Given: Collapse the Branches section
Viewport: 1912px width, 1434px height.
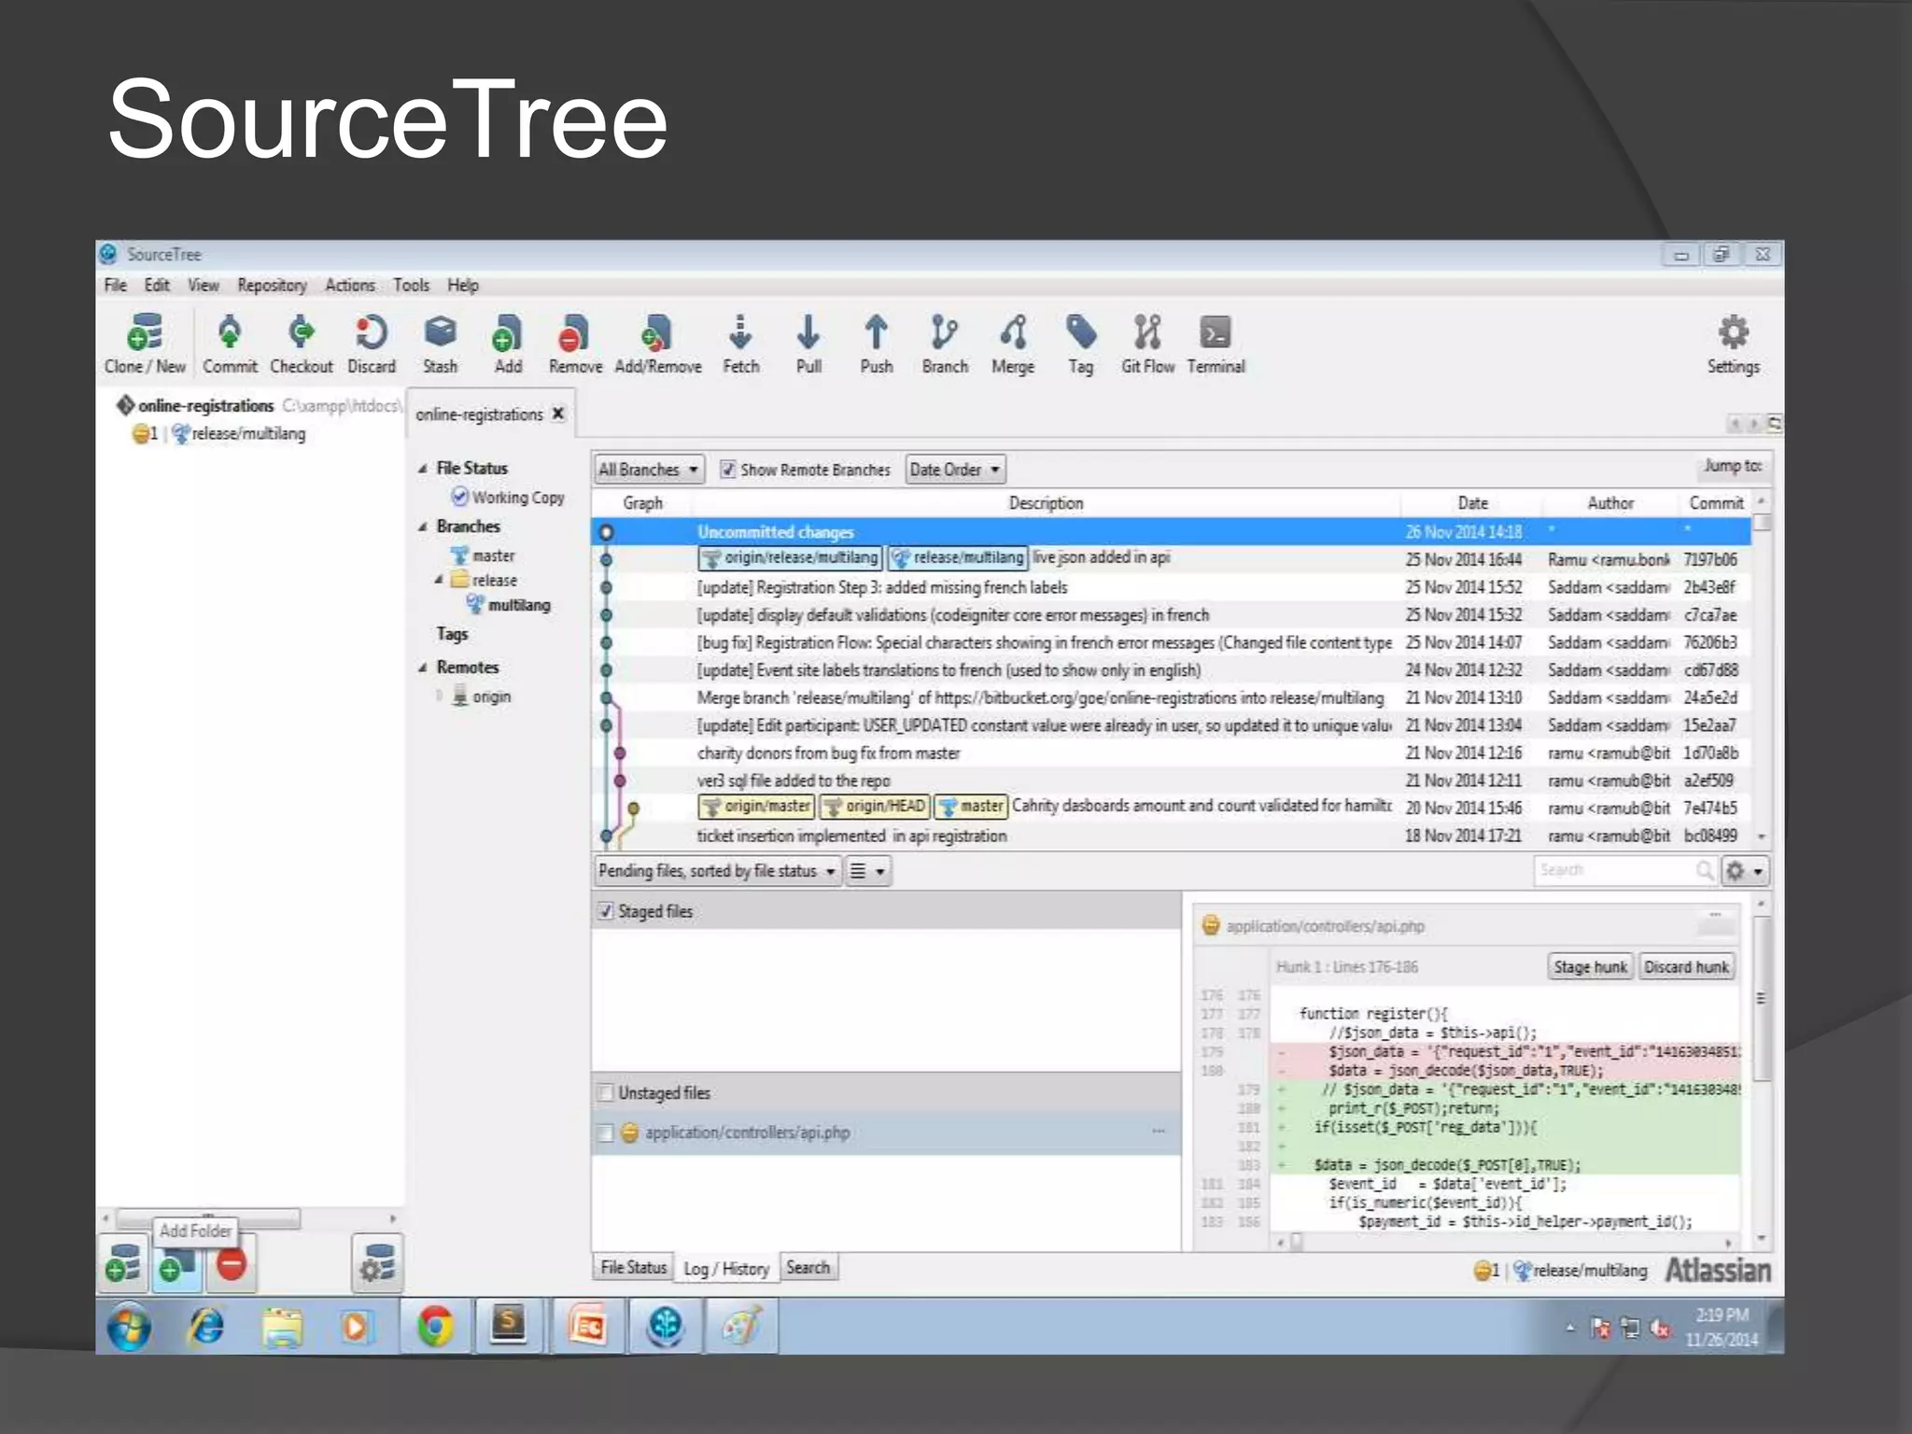Looking at the screenshot, I should (423, 527).
